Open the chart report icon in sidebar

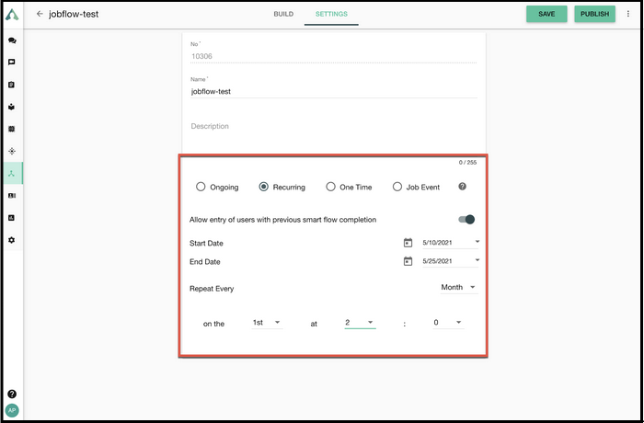12,218
